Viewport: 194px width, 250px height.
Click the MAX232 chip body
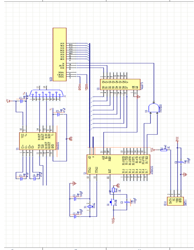(37, 141)
